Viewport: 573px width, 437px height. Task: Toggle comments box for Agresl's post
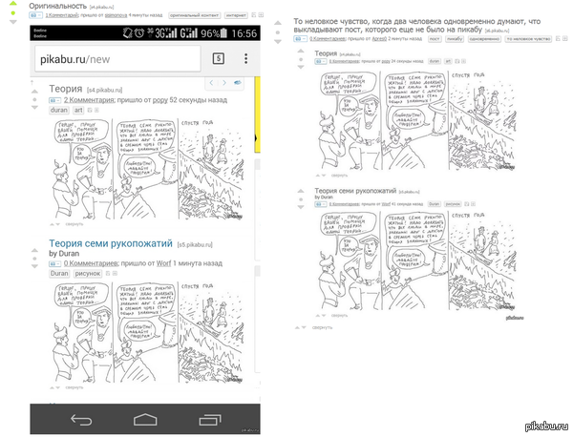(300, 39)
